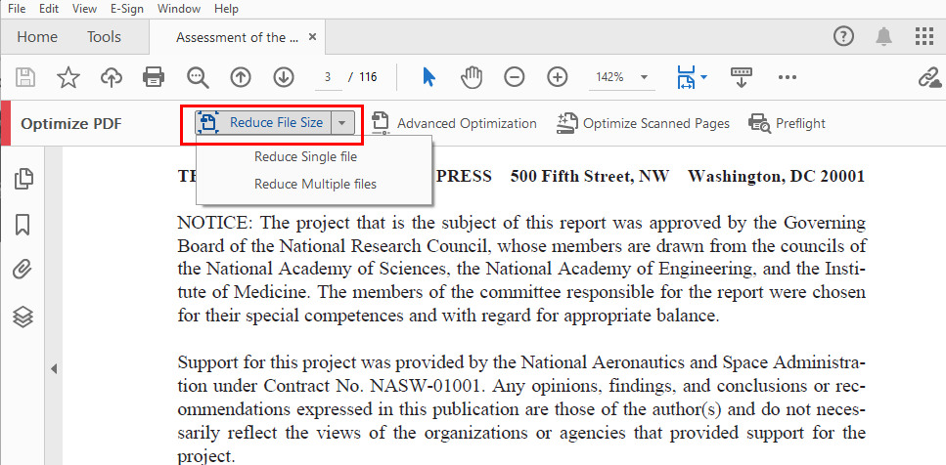
Task: Open the find text magnifier icon
Action: pos(198,77)
